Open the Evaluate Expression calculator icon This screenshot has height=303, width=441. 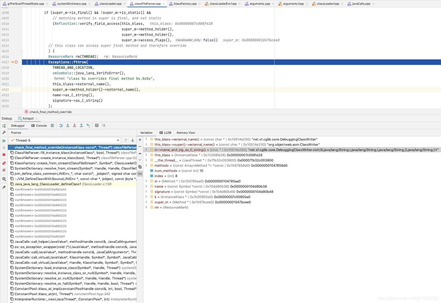pos(97,125)
